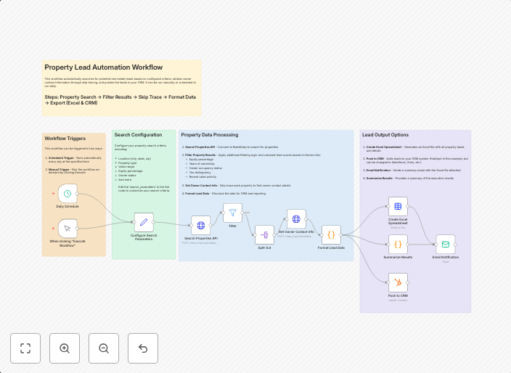Screen dimensions: 511x373
Task: Zoom out of the canvas
Action: pos(104,348)
